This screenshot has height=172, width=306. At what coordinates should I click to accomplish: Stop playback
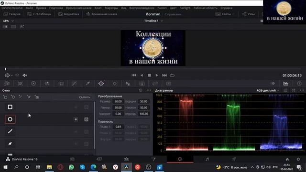149,75
